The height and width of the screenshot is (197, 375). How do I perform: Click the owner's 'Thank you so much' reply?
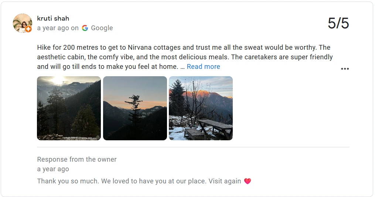[x=139, y=181]
